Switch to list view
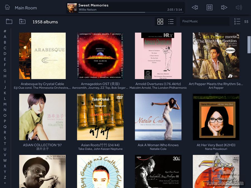 tap(171, 21)
